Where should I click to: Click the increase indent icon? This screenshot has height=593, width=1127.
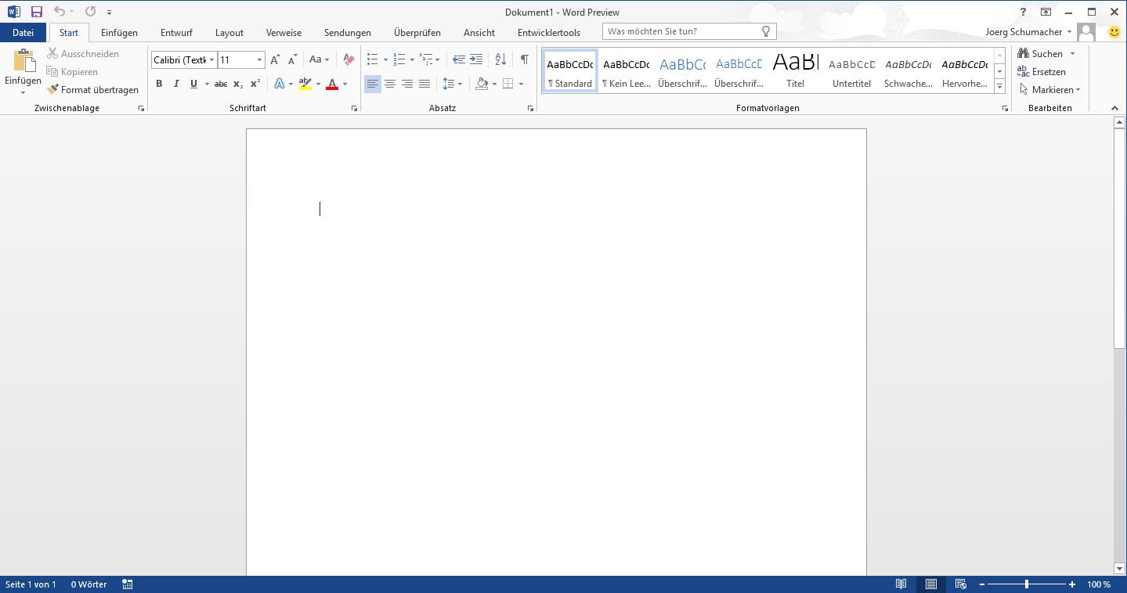476,59
